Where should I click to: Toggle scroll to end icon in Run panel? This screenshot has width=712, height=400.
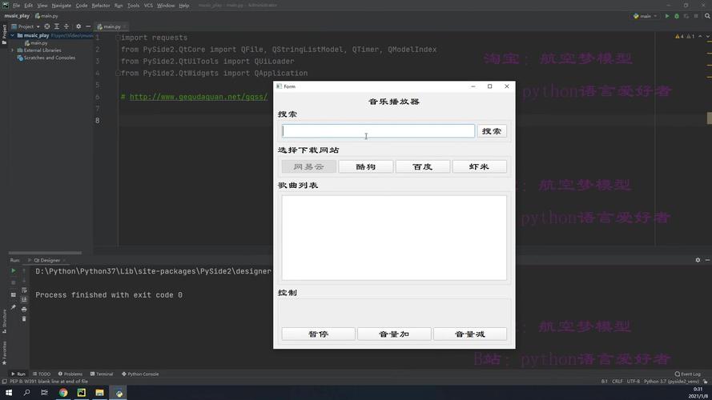(x=24, y=299)
